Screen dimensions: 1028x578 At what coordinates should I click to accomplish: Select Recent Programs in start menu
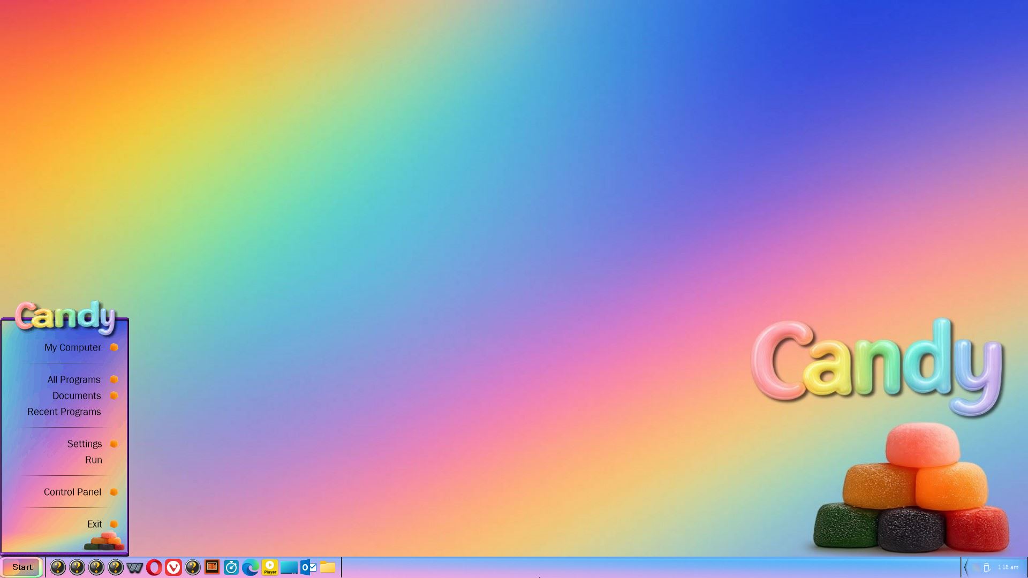tap(64, 412)
